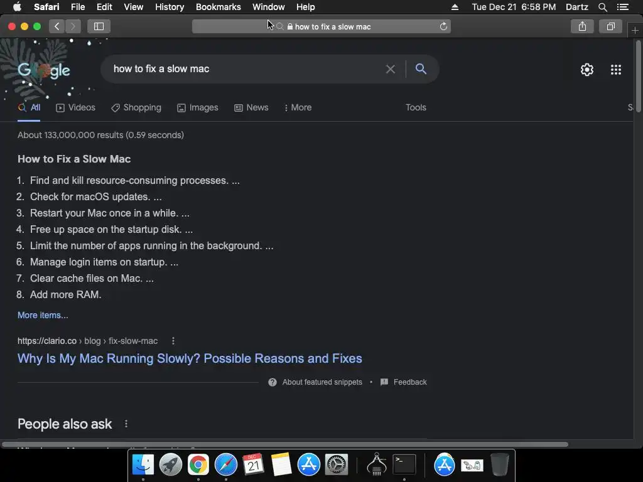Screen dimensions: 643x482
Task: Open the File menu
Action: tap(78, 7)
